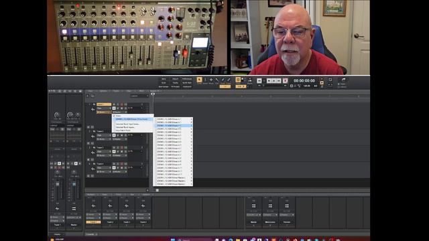Toggle input echo on Track 1
The image size is (429, 241).
(125, 104)
